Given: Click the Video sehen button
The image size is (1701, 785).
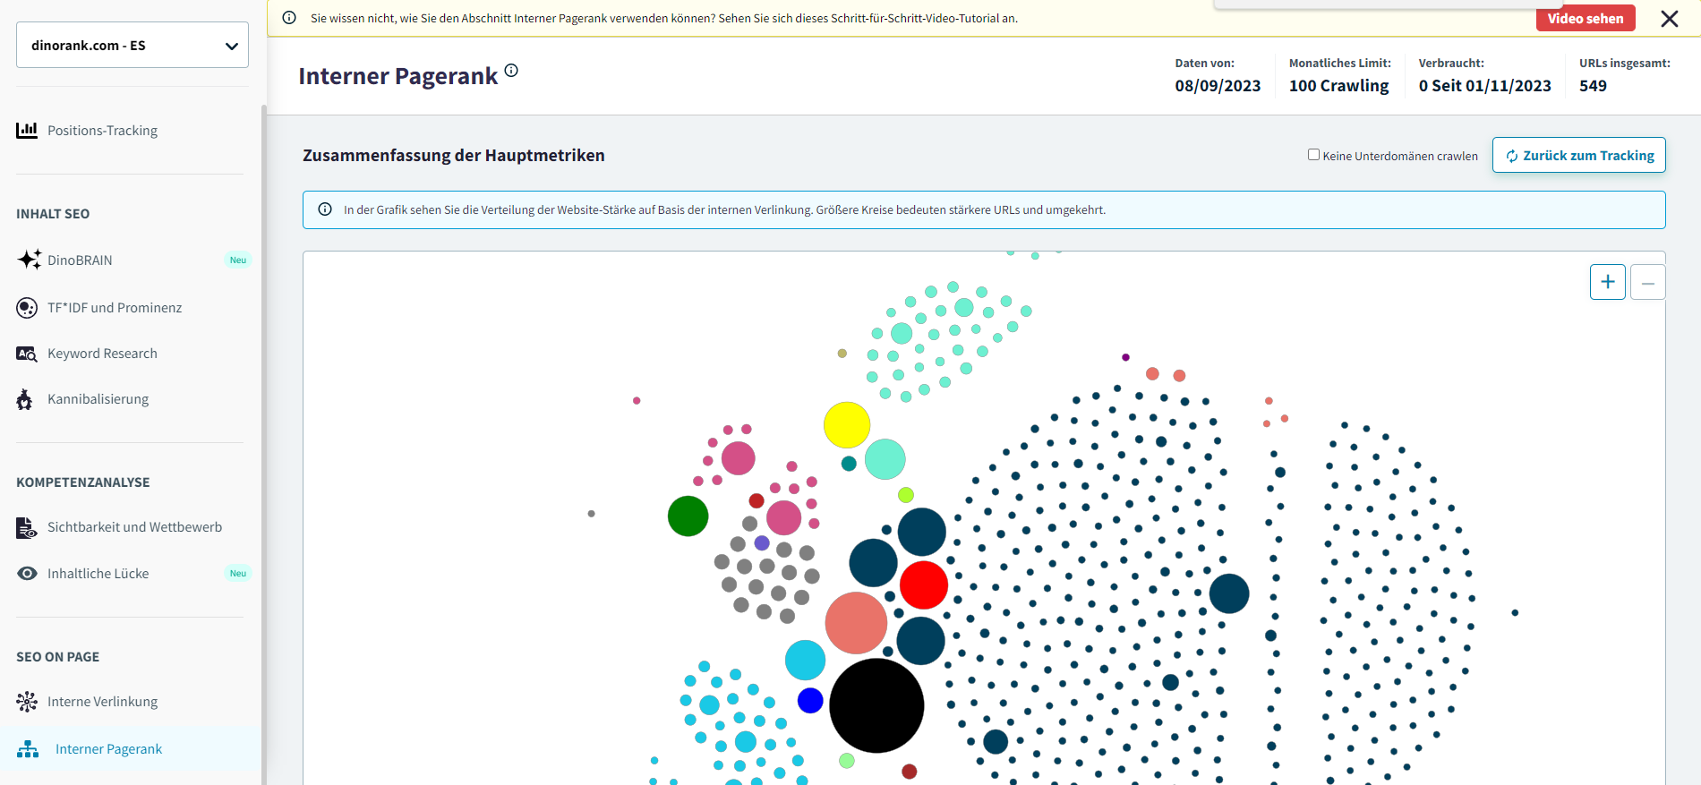Looking at the screenshot, I should point(1585,19).
